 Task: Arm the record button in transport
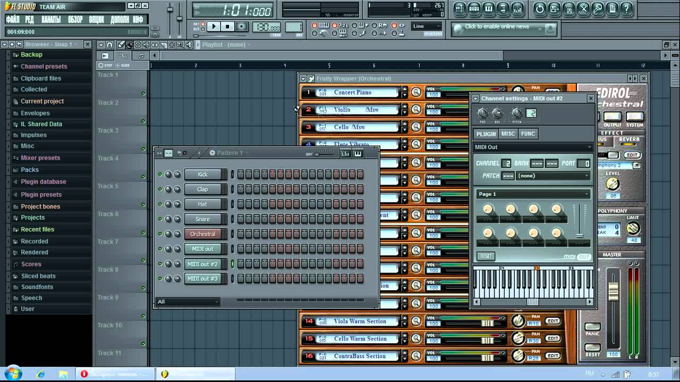(x=242, y=27)
